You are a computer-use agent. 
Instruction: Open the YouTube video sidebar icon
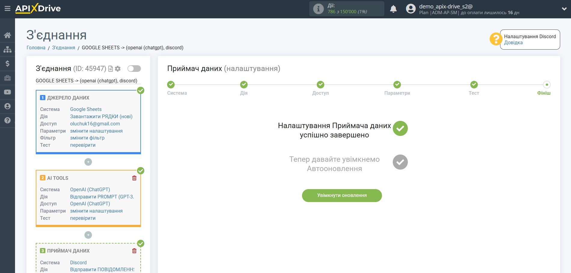tap(8, 92)
